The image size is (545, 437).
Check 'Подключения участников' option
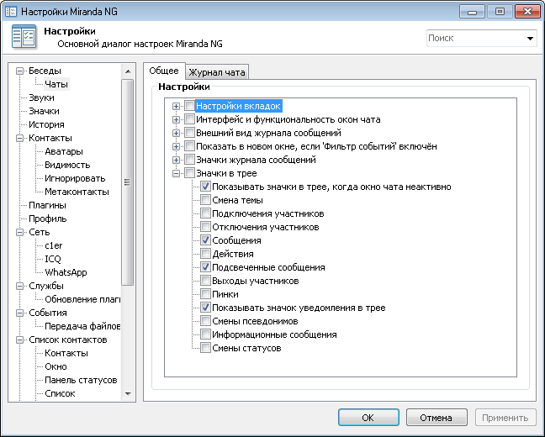tap(205, 213)
